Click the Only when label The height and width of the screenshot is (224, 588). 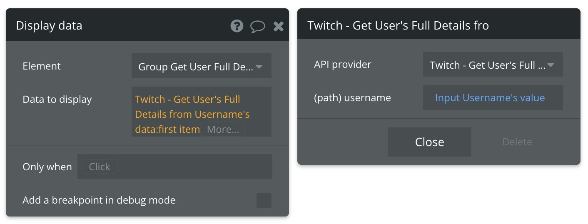47,167
